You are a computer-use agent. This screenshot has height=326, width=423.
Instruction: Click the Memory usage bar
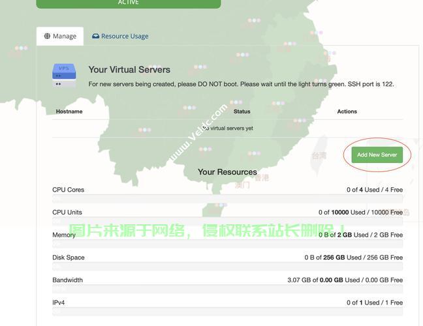click(x=227, y=244)
